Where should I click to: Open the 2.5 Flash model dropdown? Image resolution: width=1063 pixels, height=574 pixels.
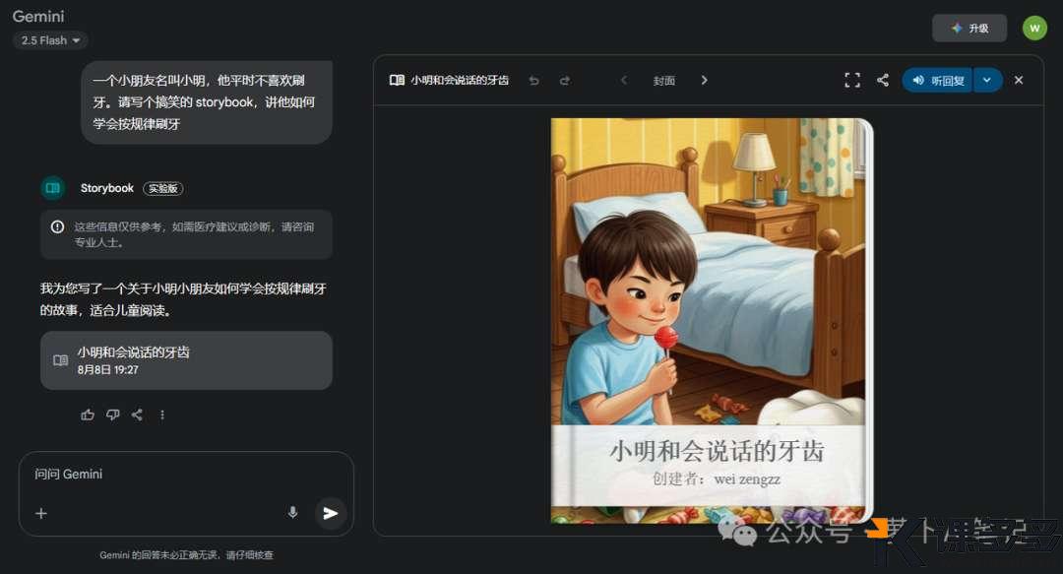tap(50, 40)
